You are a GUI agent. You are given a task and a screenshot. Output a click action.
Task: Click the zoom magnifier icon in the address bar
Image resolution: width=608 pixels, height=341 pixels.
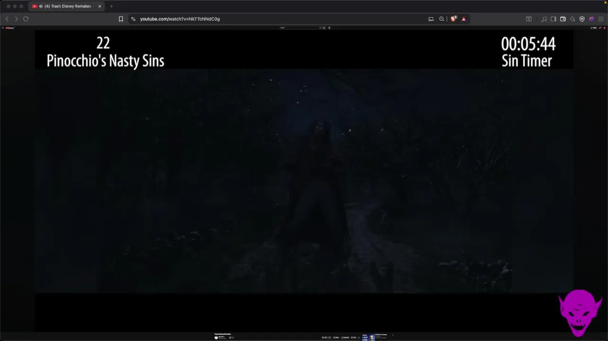pyautogui.click(x=442, y=19)
